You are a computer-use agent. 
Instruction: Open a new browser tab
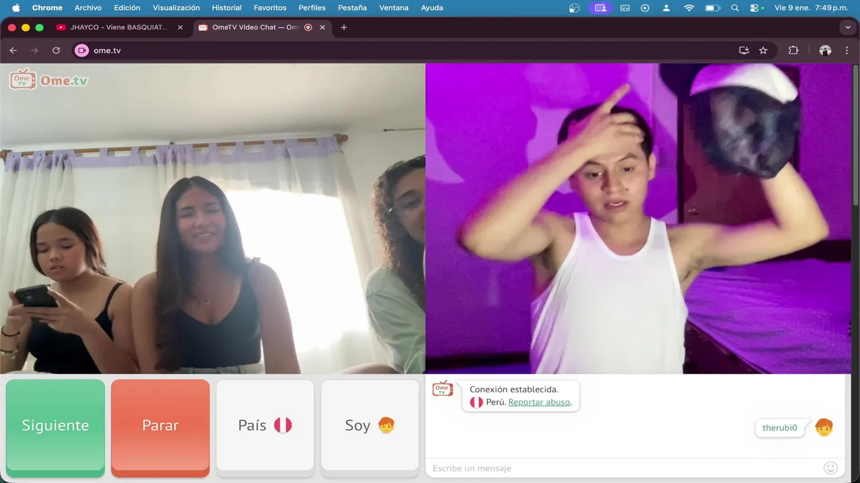pos(344,28)
